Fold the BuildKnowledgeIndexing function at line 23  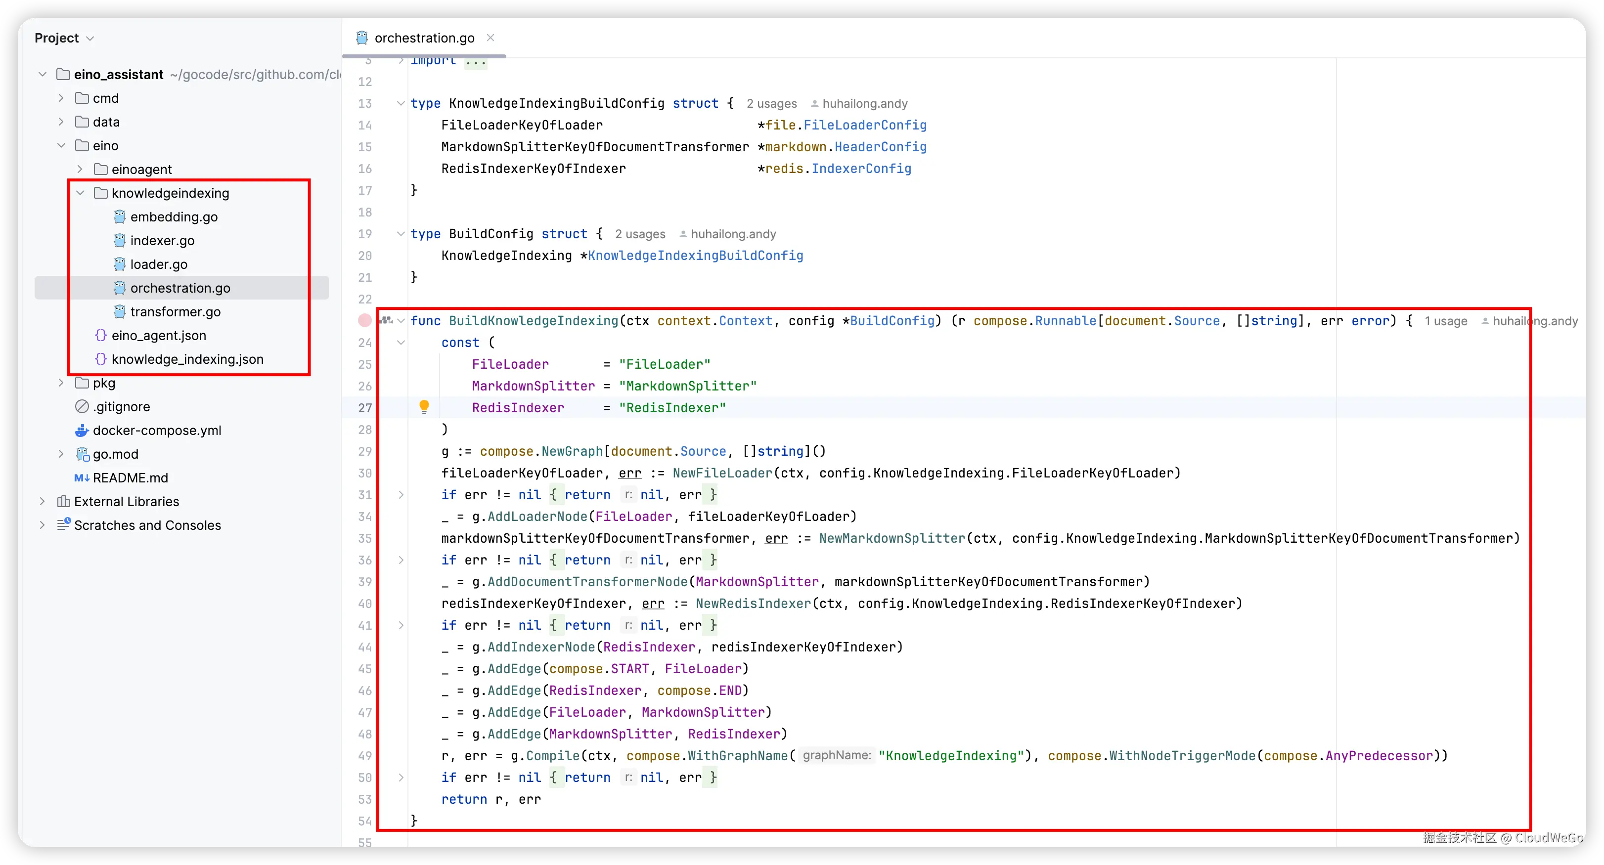401,321
